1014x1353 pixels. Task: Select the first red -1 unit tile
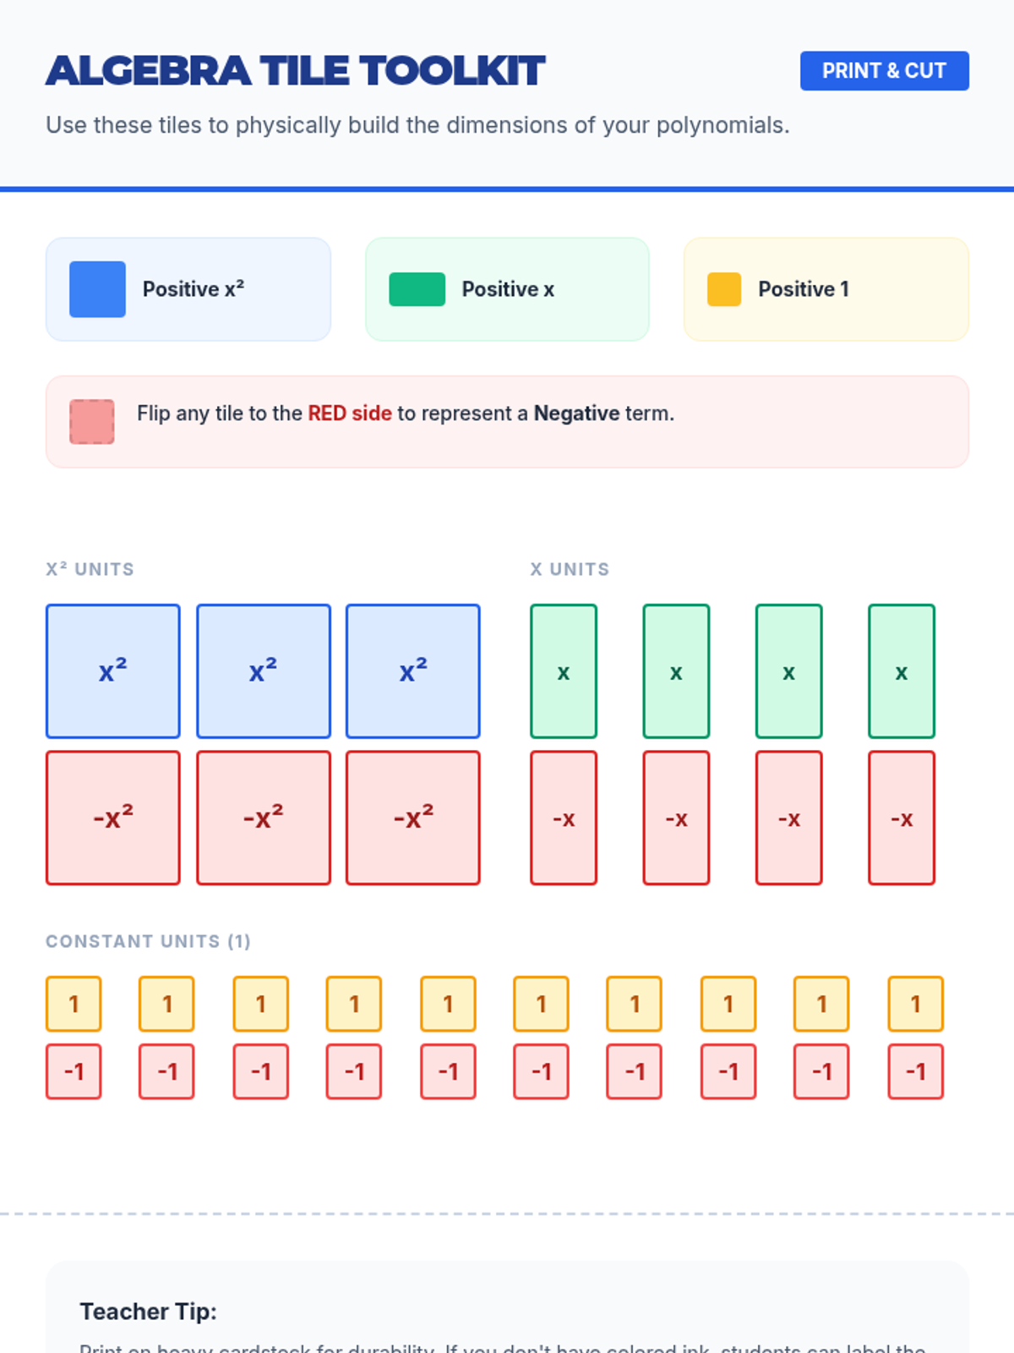tap(74, 1071)
